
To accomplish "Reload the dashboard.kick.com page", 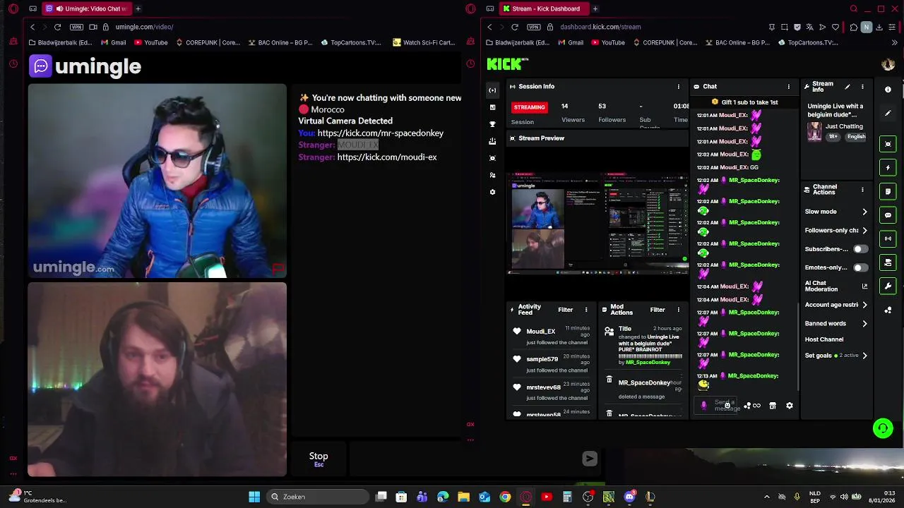I will (x=515, y=27).
